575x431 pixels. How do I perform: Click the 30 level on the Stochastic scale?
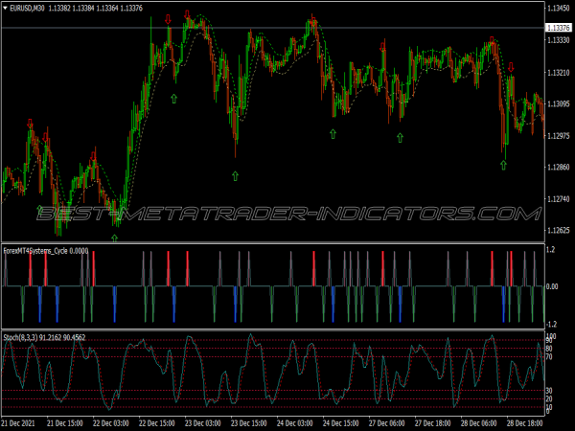pos(549,391)
